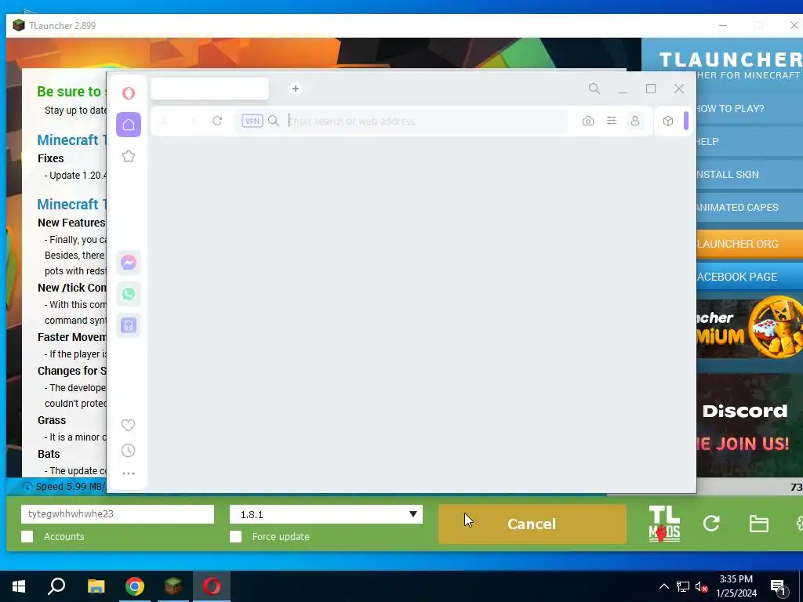803x602 pixels.
Task: Open File Explorer from taskbar
Action: point(96,586)
